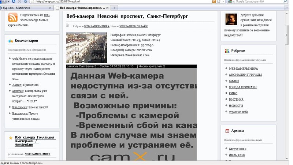Open the search engine selector dropdown
The height and width of the screenshot is (165, 293).
(231, 1)
